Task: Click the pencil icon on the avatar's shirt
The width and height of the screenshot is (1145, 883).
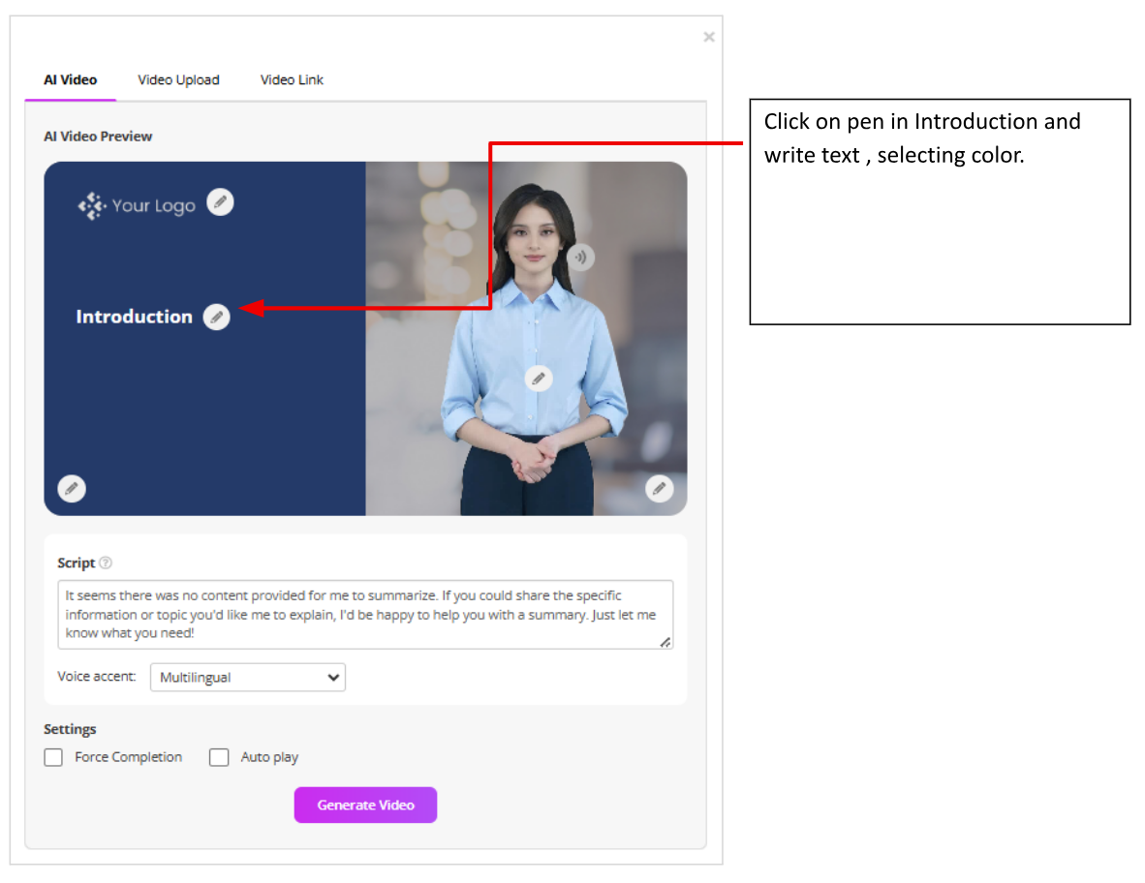Action: 539,378
